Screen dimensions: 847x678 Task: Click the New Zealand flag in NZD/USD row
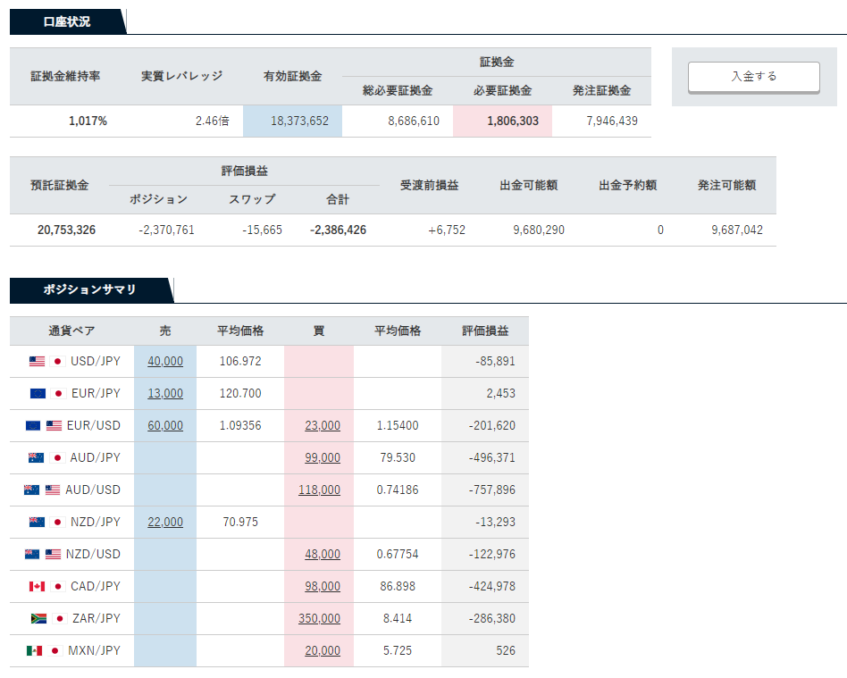click(x=34, y=555)
